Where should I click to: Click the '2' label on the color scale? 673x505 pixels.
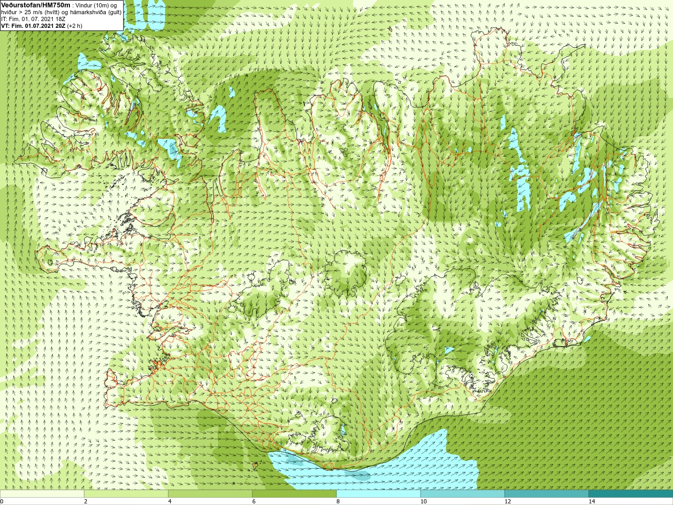(86, 501)
